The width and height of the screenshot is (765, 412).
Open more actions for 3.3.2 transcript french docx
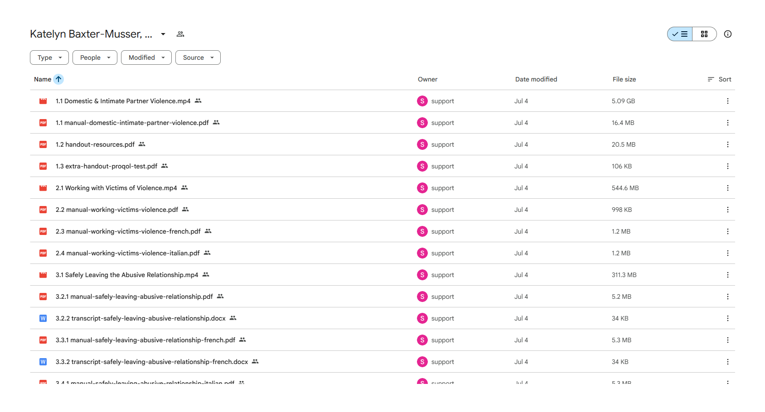pyautogui.click(x=728, y=362)
